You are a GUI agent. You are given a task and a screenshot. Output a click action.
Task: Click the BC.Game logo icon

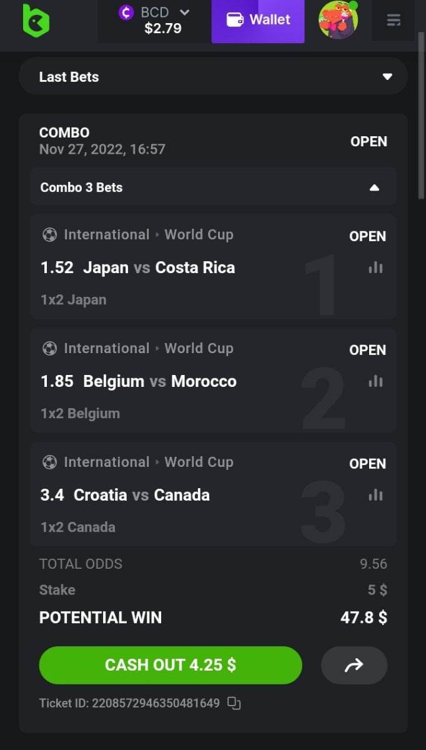pyautogui.click(x=36, y=20)
